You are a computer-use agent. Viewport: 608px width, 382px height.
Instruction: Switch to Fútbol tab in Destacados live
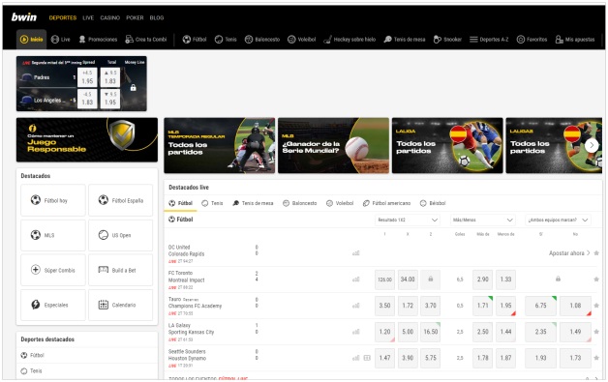click(181, 203)
